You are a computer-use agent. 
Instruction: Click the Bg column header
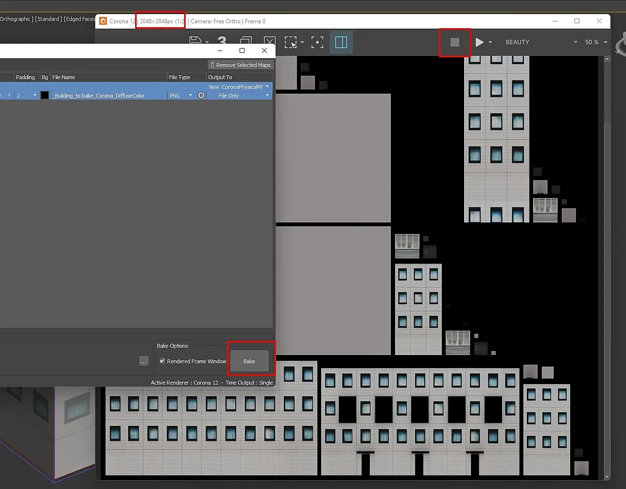(x=45, y=77)
